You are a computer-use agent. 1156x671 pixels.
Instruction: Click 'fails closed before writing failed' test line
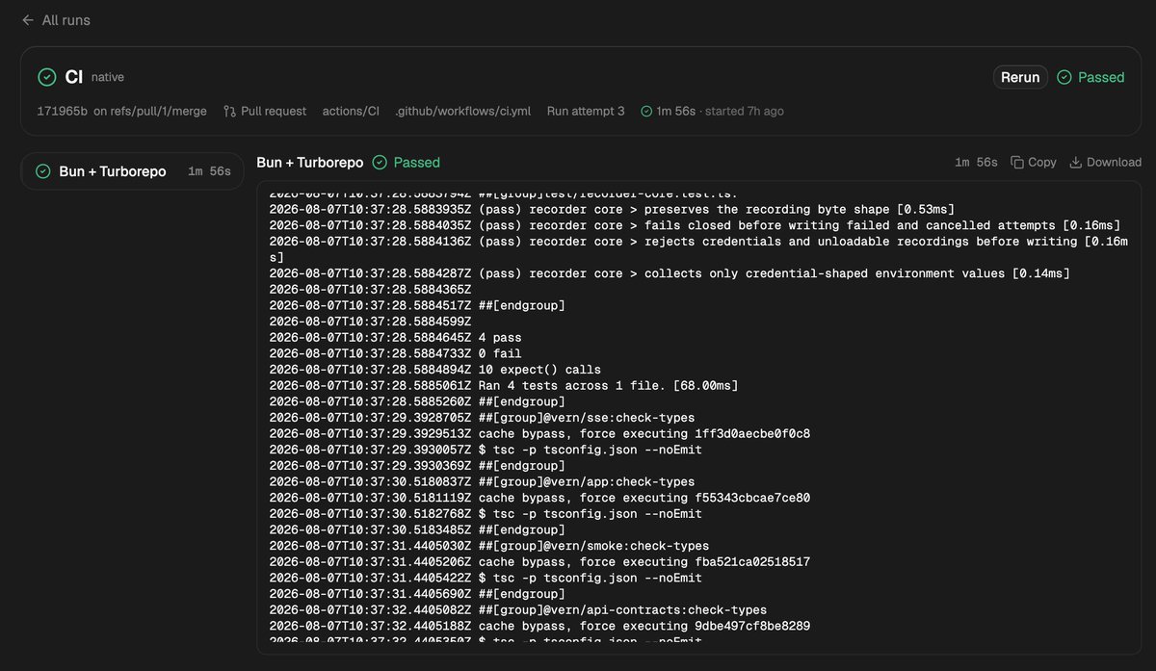tap(696, 225)
